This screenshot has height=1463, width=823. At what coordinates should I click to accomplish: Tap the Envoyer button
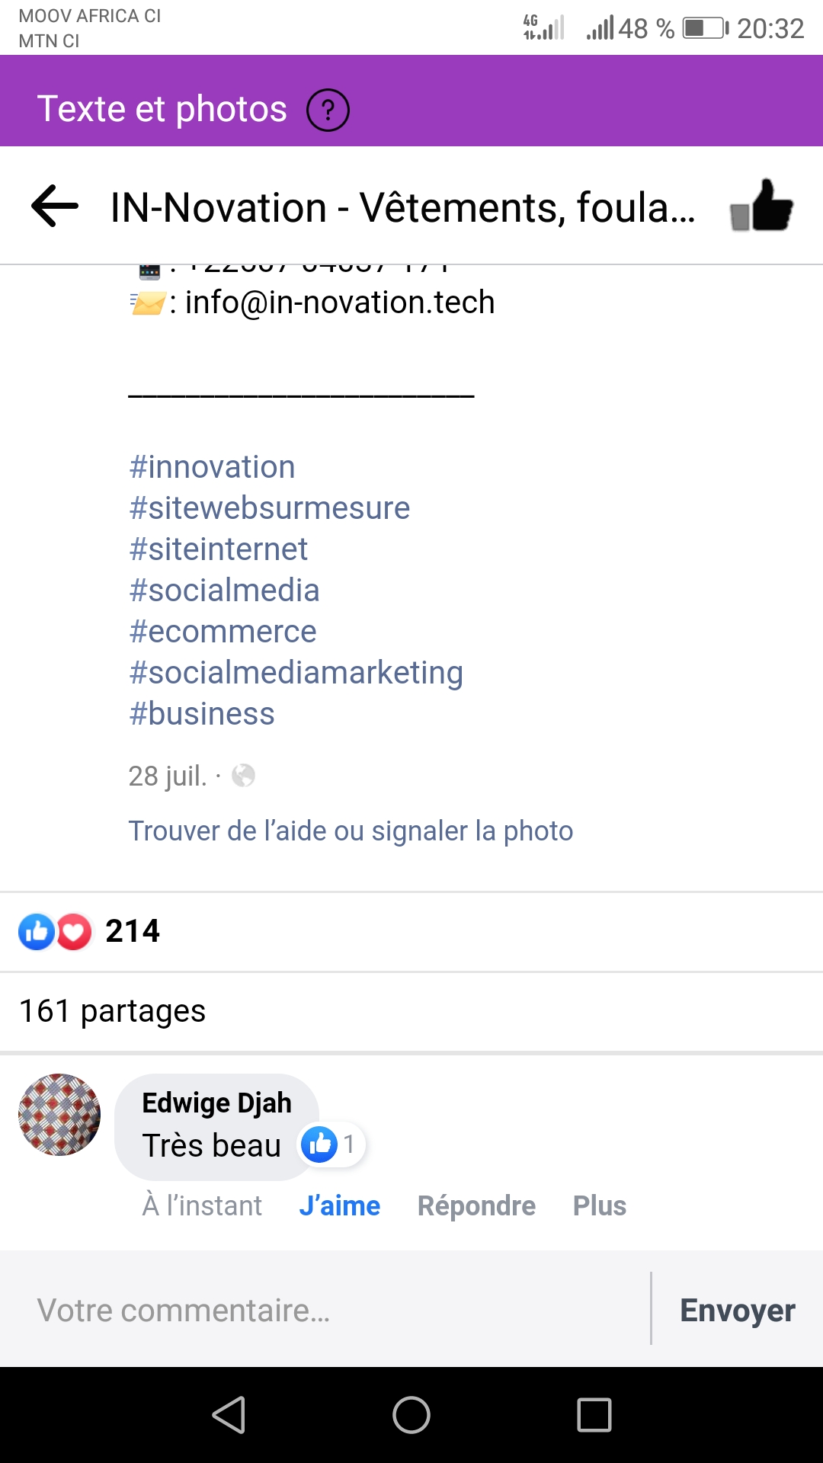(737, 1311)
